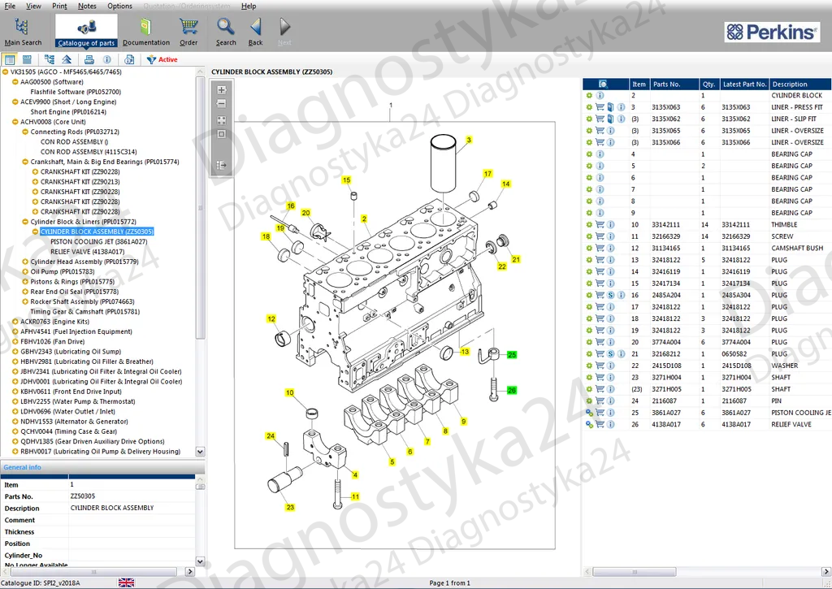Select PISTON COOLING JET tree entry

click(98, 241)
